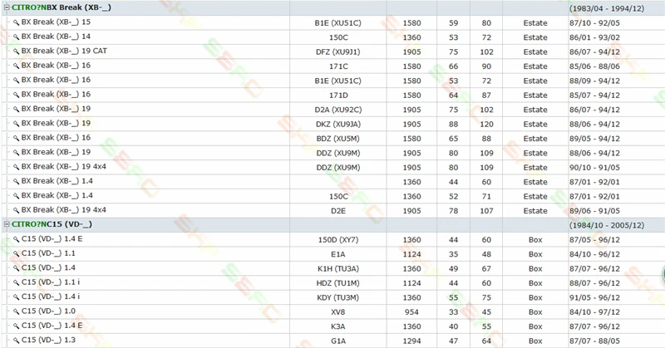Click magnifier icon for C15 1.4 E 150D (XY7)
This screenshot has width=665, height=348.
tap(16, 239)
